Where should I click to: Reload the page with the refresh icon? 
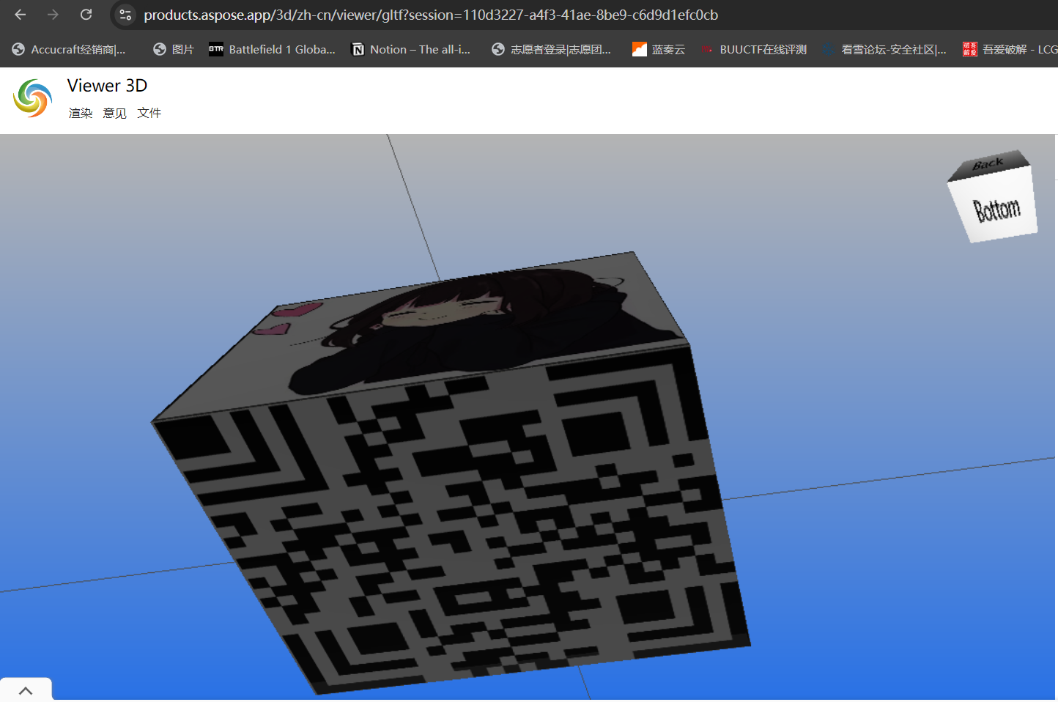click(x=86, y=15)
